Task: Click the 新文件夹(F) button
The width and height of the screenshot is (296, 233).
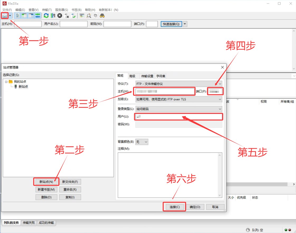Action: (x=70, y=182)
